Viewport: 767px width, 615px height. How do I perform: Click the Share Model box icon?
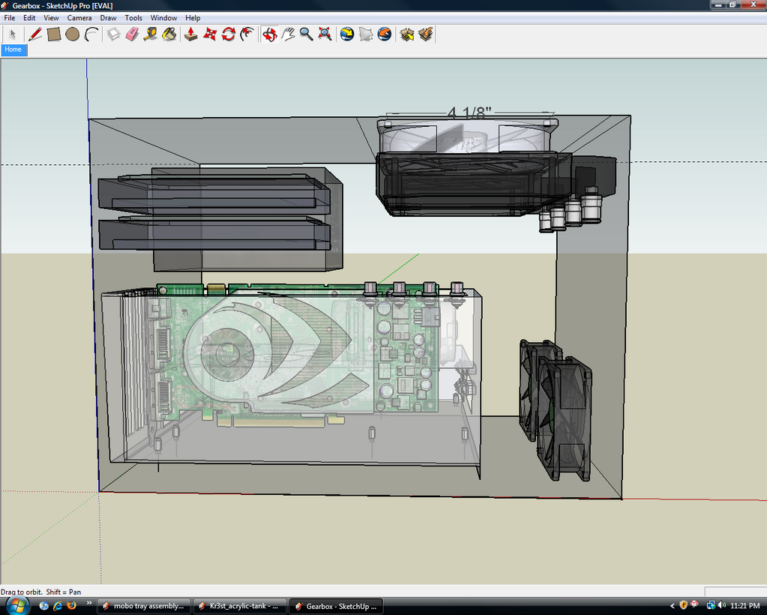(426, 34)
